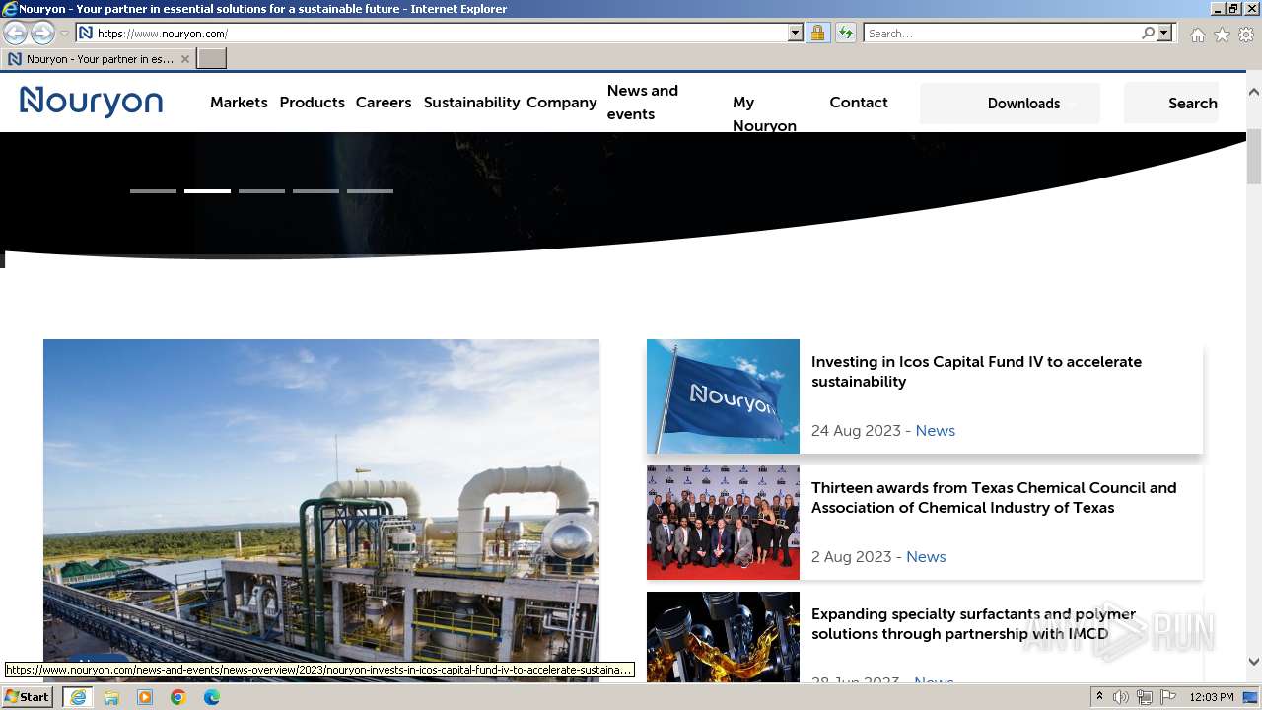
Task: Click the 12:03 PM clock
Action: (x=1212, y=697)
